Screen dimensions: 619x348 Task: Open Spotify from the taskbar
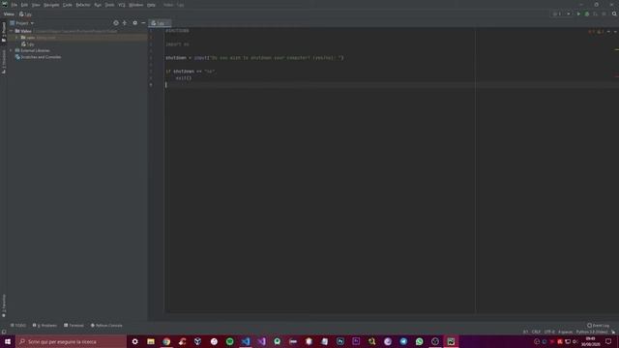click(x=230, y=341)
